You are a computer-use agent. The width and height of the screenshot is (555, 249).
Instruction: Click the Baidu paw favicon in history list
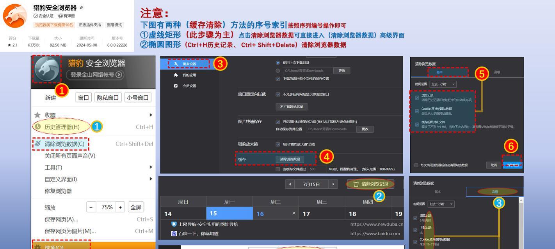174,233
